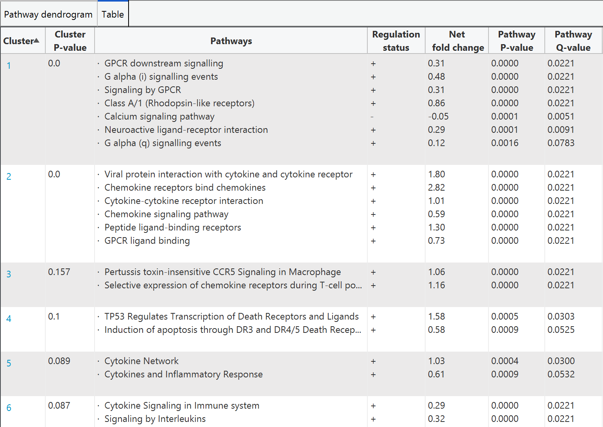Screen dimensions: 603x427
Task: Select Selective expression of chemokine receptors pathway
Action: [x=233, y=285]
